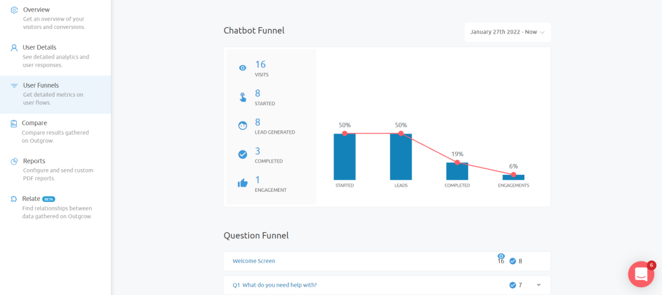Click the Welcome Screen link
Viewport: 662px width, 295px height.
pyautogui.click(x=254, y=261)
